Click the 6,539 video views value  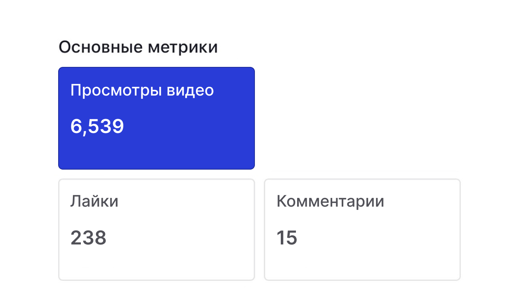click(97, 127)
